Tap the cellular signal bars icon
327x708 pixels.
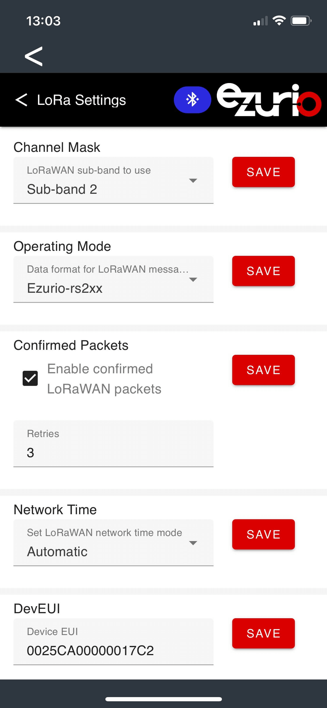pos(260,21)
